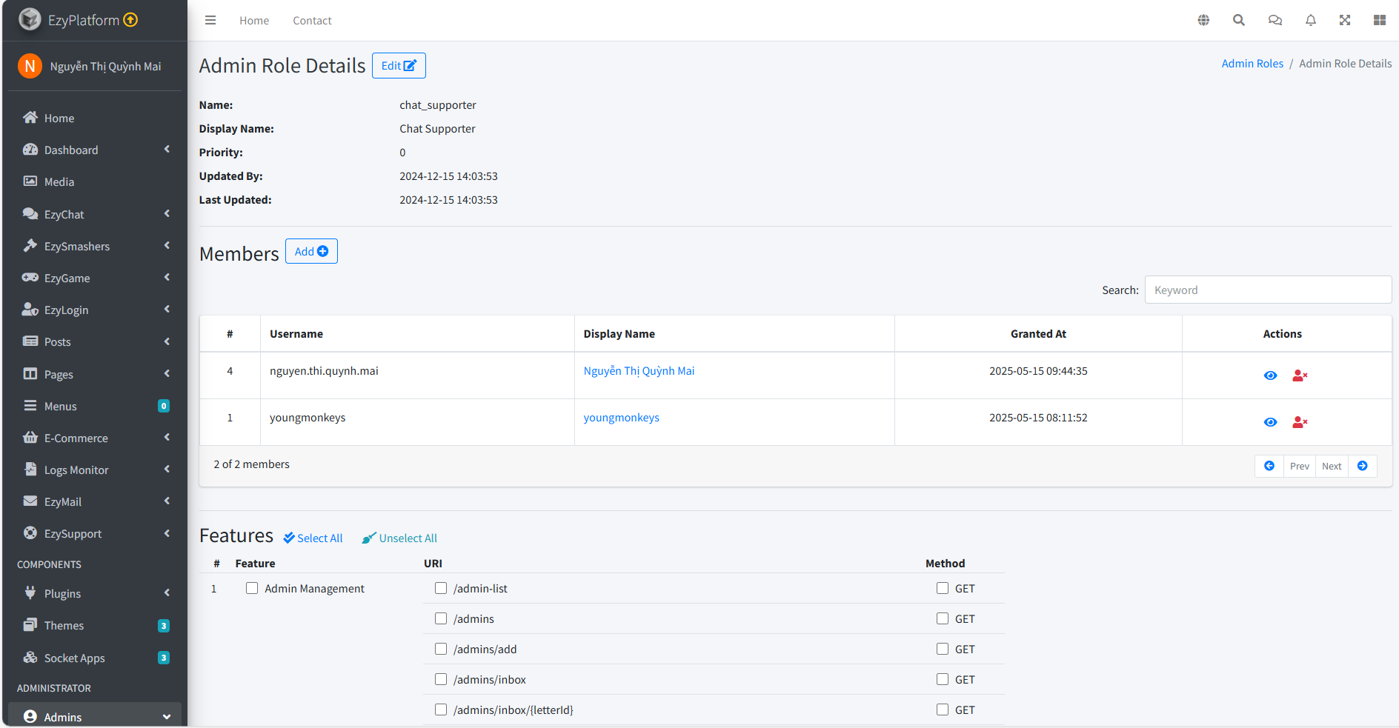Enable GET method checkbox for /admins/add

point(943,649)
